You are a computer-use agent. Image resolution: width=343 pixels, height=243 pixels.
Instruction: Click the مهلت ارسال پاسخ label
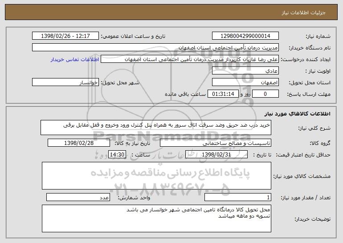(x=309, y=94)
